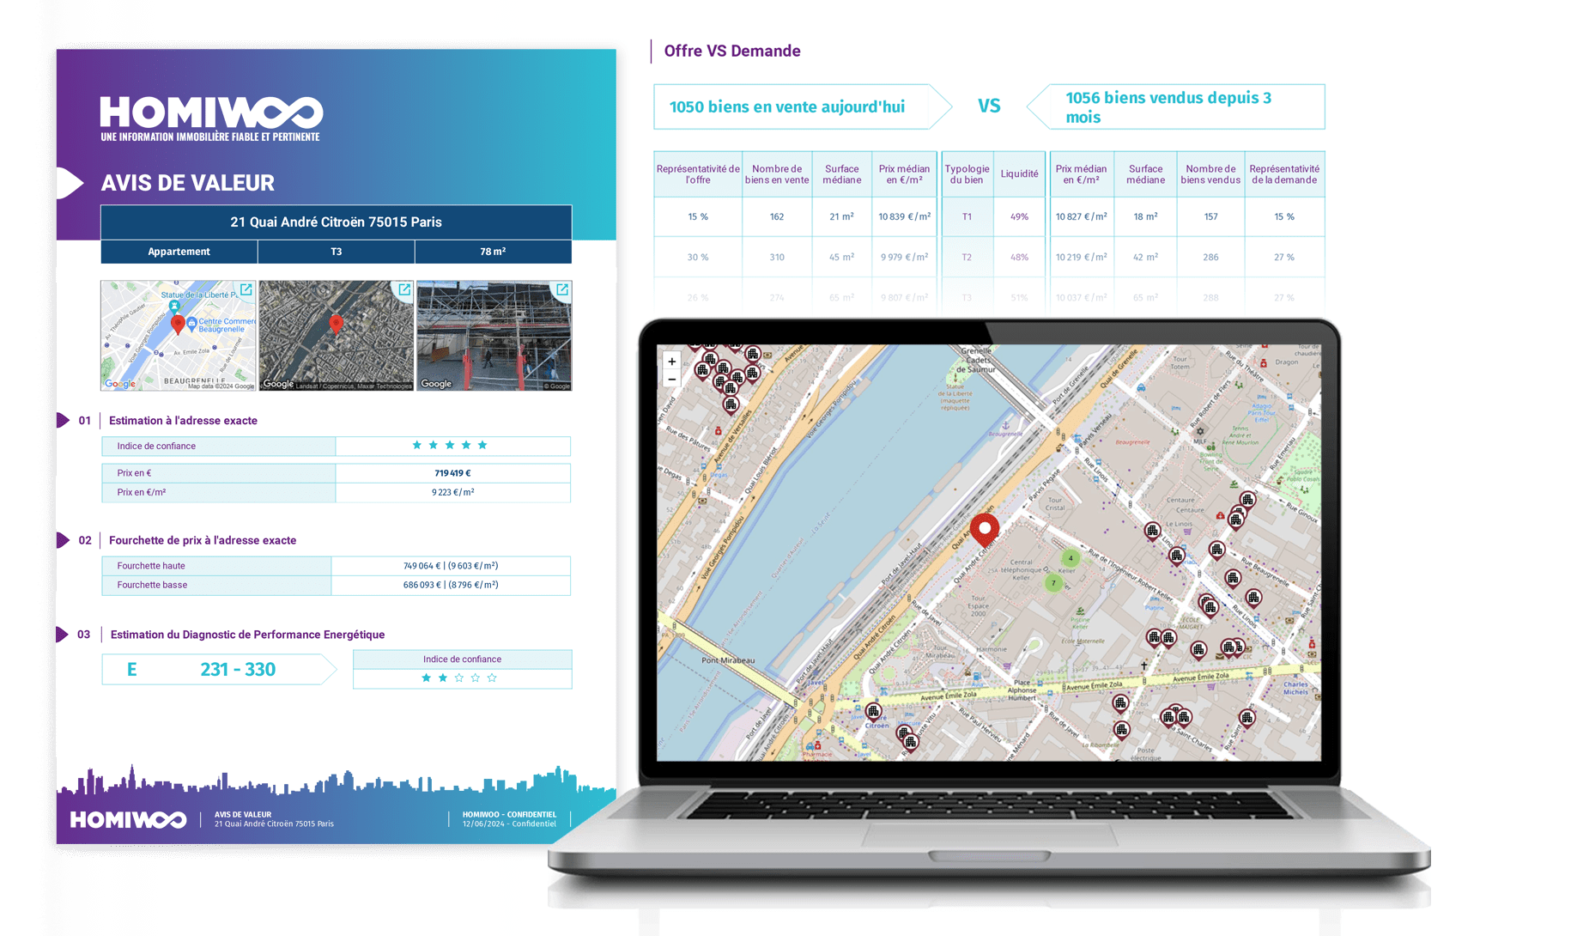
Task: Click the 9 223 €/m² value
Action: point(452,492)
